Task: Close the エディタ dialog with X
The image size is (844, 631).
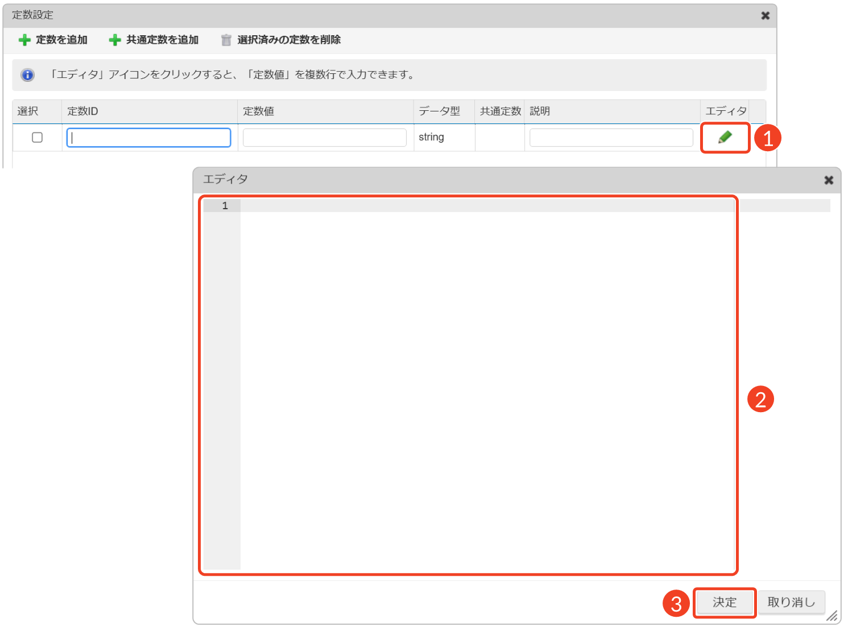Action: pyautogui.click(x=829, y=180)
